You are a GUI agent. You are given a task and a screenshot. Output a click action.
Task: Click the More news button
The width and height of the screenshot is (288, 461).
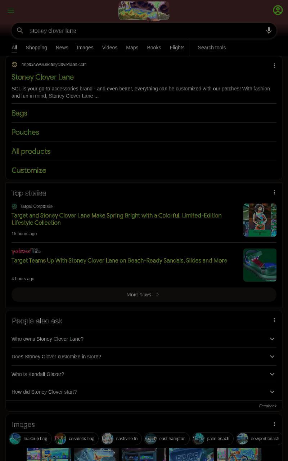pos(144,295)
